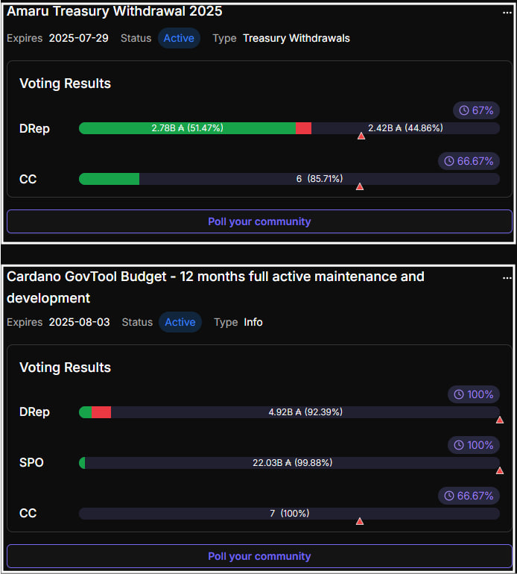The height and width of the screenshot is (574, 517).
Task: Click the Active status badge on GovTool Budget
Action: click(x=180, y=322)
